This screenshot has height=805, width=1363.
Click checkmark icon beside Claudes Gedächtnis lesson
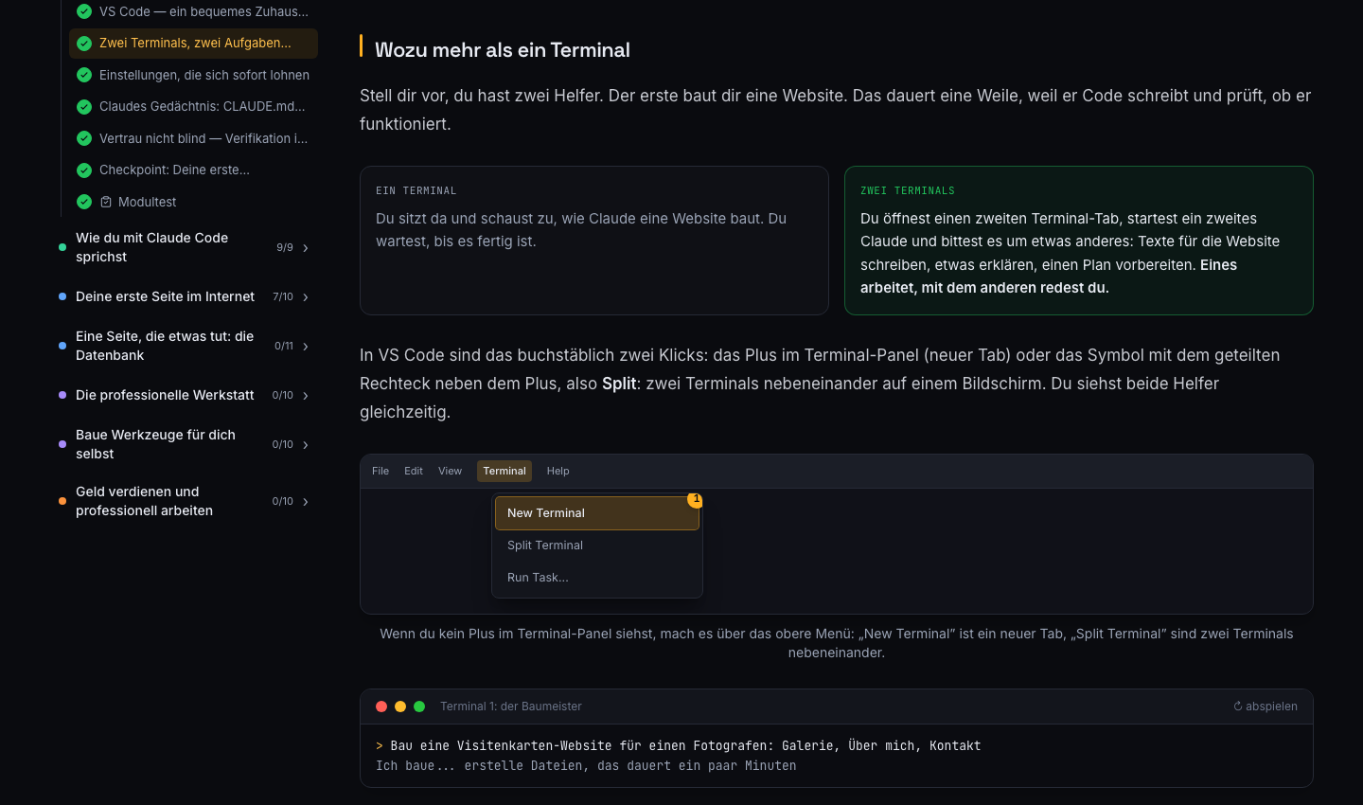coord(84,107)
